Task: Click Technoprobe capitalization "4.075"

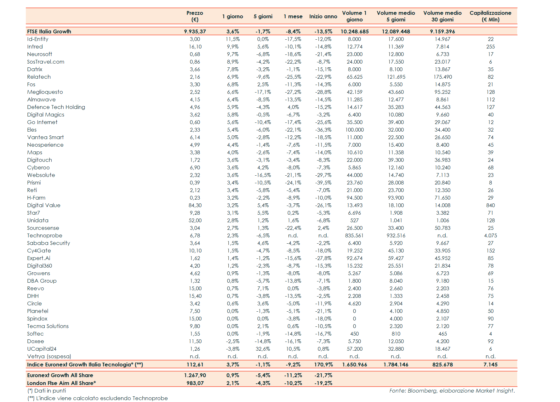Action: pos(491,235)
